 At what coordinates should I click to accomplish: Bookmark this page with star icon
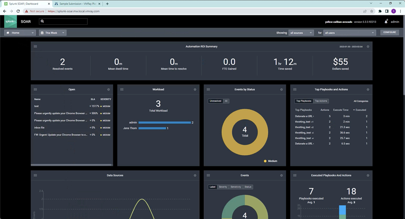coord(372,11)
